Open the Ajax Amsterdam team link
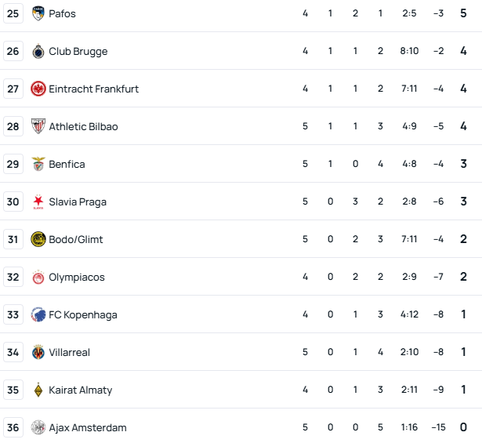482x443 pixels. click(87, 427)
